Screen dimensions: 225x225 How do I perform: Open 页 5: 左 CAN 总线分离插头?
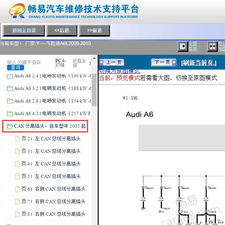[51, 177]
